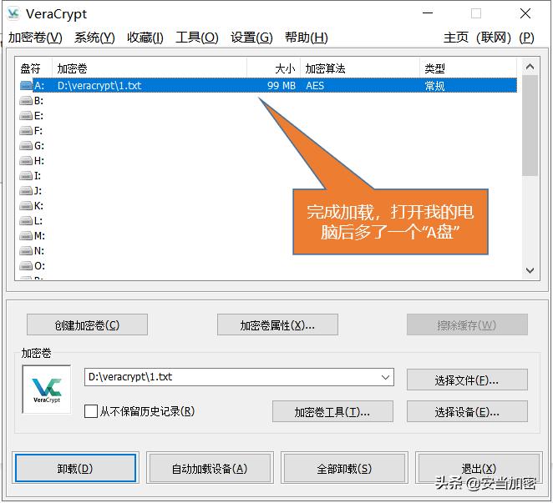Viewport: 553px width, 503px height.
Task: Click the VeraCrypt title bar app icon
Action: click(x=13, y=13)
